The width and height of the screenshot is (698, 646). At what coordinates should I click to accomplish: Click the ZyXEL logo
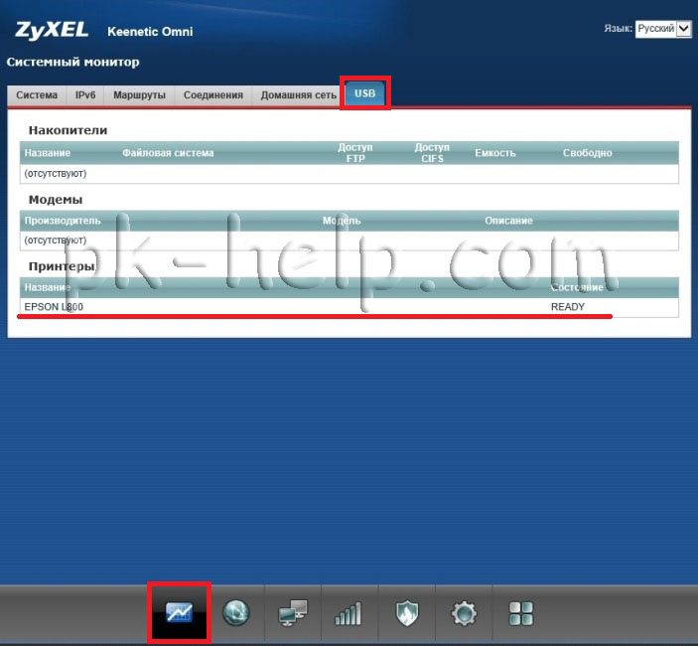tap(52, 30)
